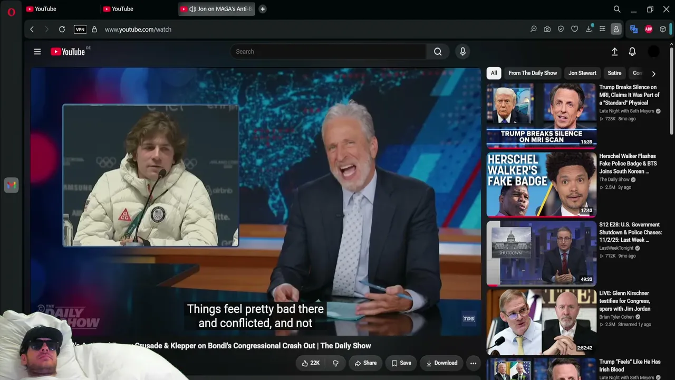Dislike the video with thumbs down

coord(335,363)
